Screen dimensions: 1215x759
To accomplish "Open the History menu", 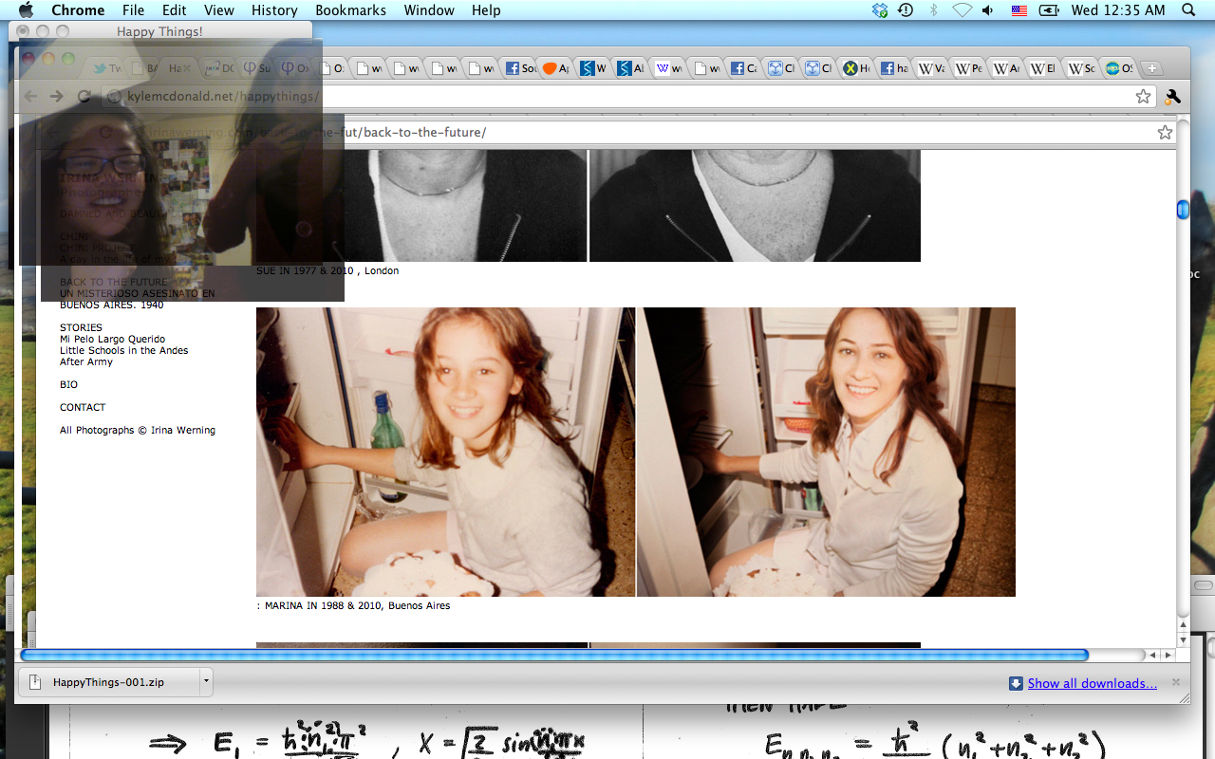I will coord(274,10).
